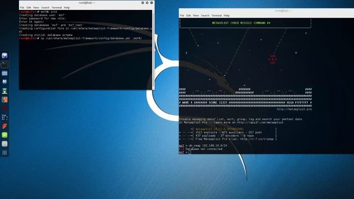Open Burp Suite dock icon
This screenshot has height=199, width=354.
click(4, 99)
